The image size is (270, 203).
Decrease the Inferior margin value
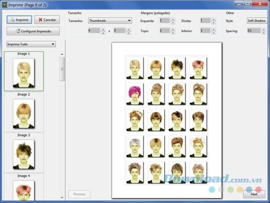[213, 32]
